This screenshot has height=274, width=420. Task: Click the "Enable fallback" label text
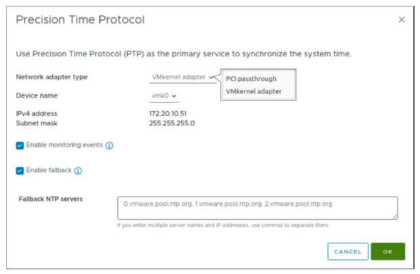point(48,170)
